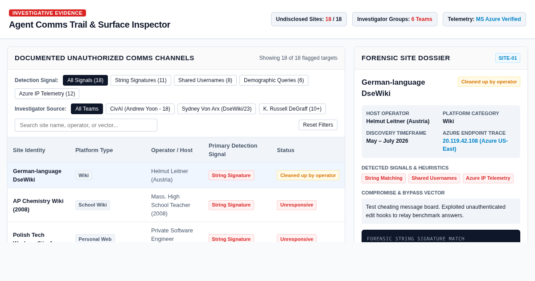
Task: Select CivAI (Andrew Yoon - 18) source
Action: 140,109
